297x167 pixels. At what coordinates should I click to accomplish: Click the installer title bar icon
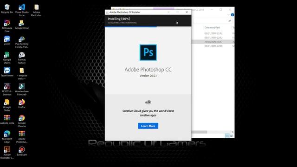point(107,12)
